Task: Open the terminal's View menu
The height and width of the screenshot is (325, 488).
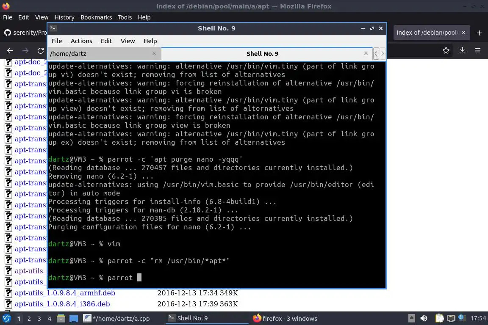Action: pyautogui.click(x=128, y=41)
